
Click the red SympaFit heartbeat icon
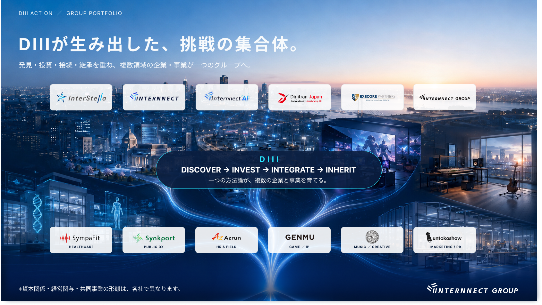coord(65,238)
